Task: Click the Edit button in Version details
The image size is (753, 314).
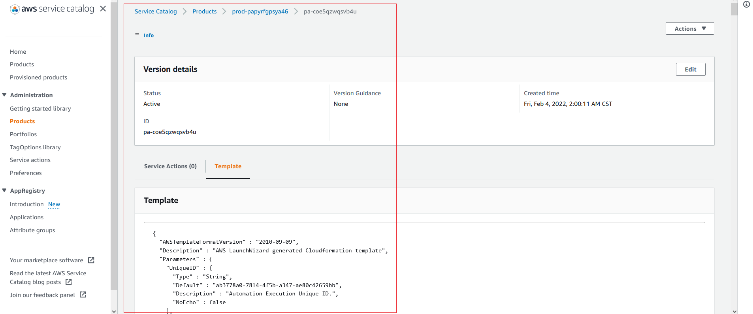Action: pyautogui.click(x=691, y=69)
